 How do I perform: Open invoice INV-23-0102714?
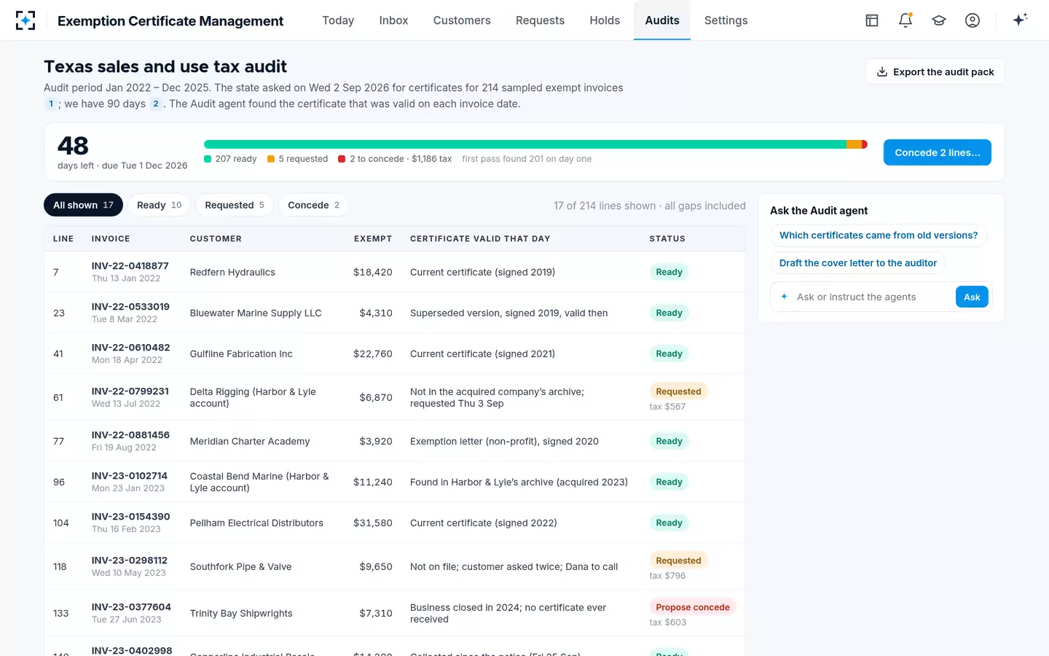click(130, 476)
